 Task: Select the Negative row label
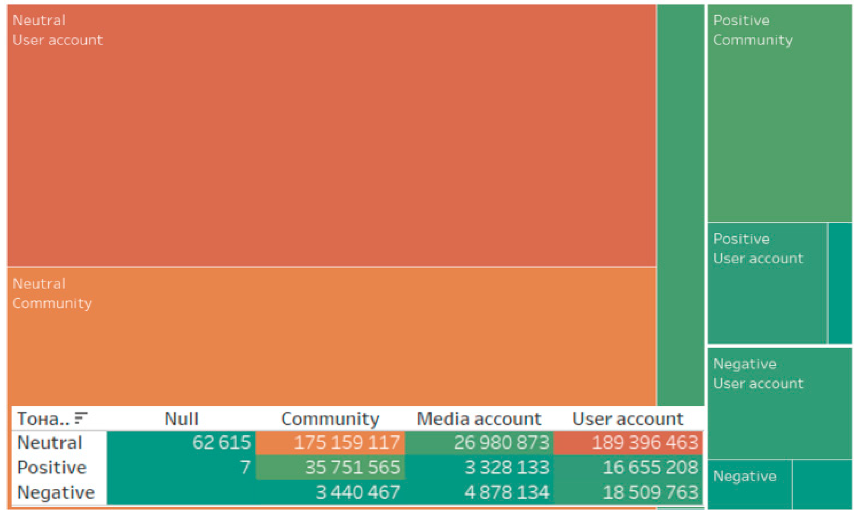(x=56, y=492)
